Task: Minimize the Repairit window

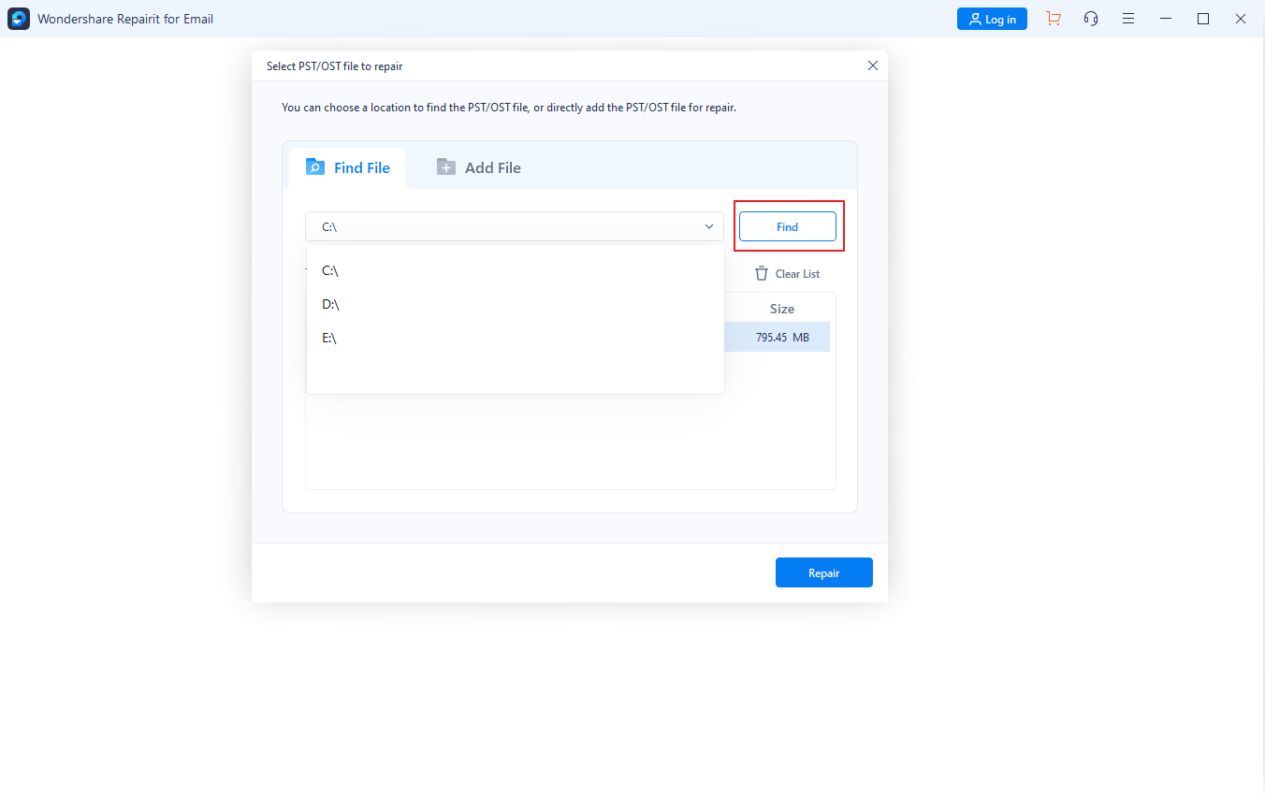Action: click(x=1166, y=19)
